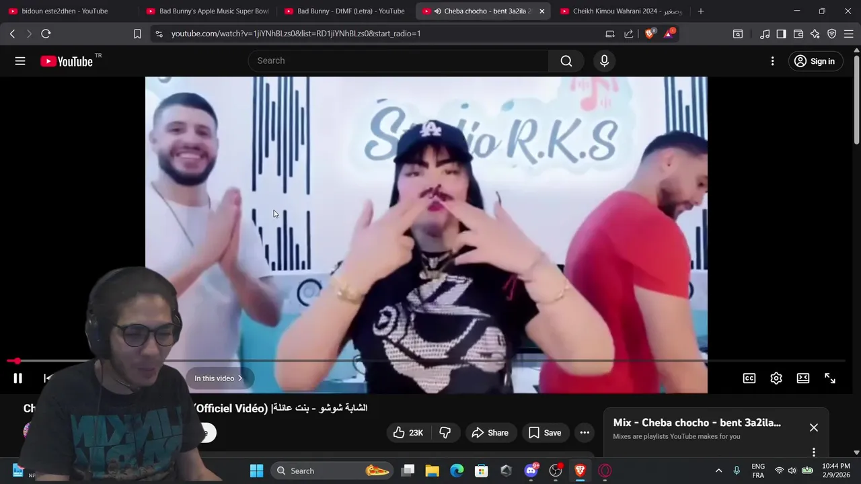This screenshot has width=861, height=484.
Task: Click the Share button under the video
Action: click(x=490, y=433)
